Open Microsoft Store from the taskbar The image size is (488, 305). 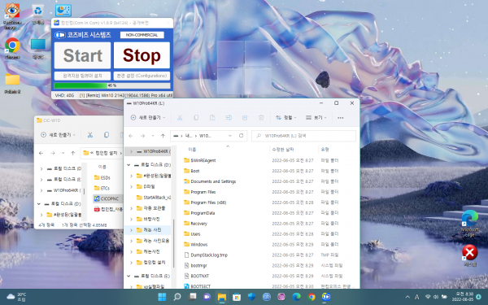tap(237, 297)
